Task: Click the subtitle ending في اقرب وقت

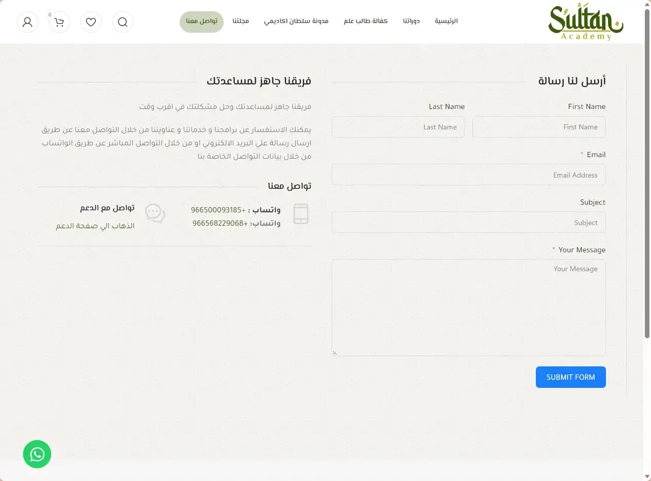Action: pos(225,107)
